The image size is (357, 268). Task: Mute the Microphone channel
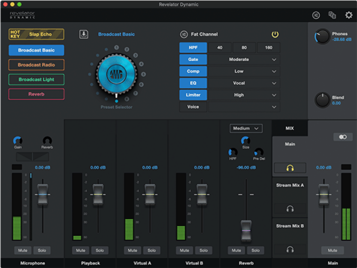(23, 250)
